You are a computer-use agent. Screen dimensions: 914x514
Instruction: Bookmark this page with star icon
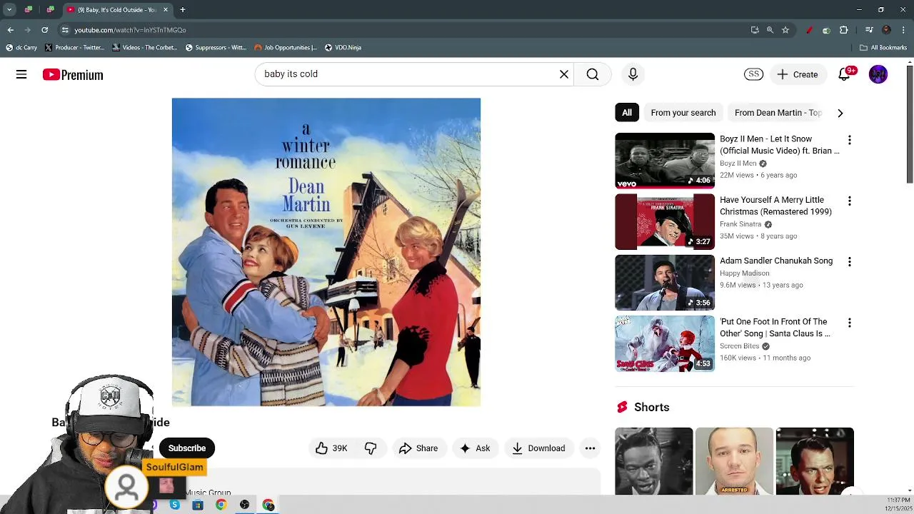tap(785, 30)
